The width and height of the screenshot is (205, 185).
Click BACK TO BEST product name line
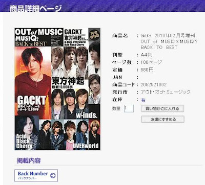[x=159, y=48]
